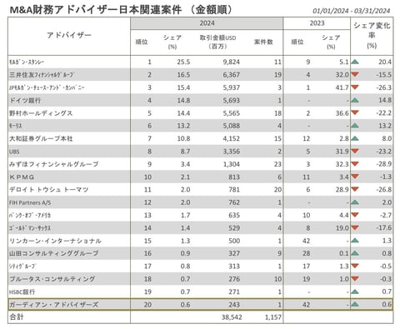
Task: Click the red down arrow in デロイト トウシュ トーマツ row
Action: coord(355,189)
